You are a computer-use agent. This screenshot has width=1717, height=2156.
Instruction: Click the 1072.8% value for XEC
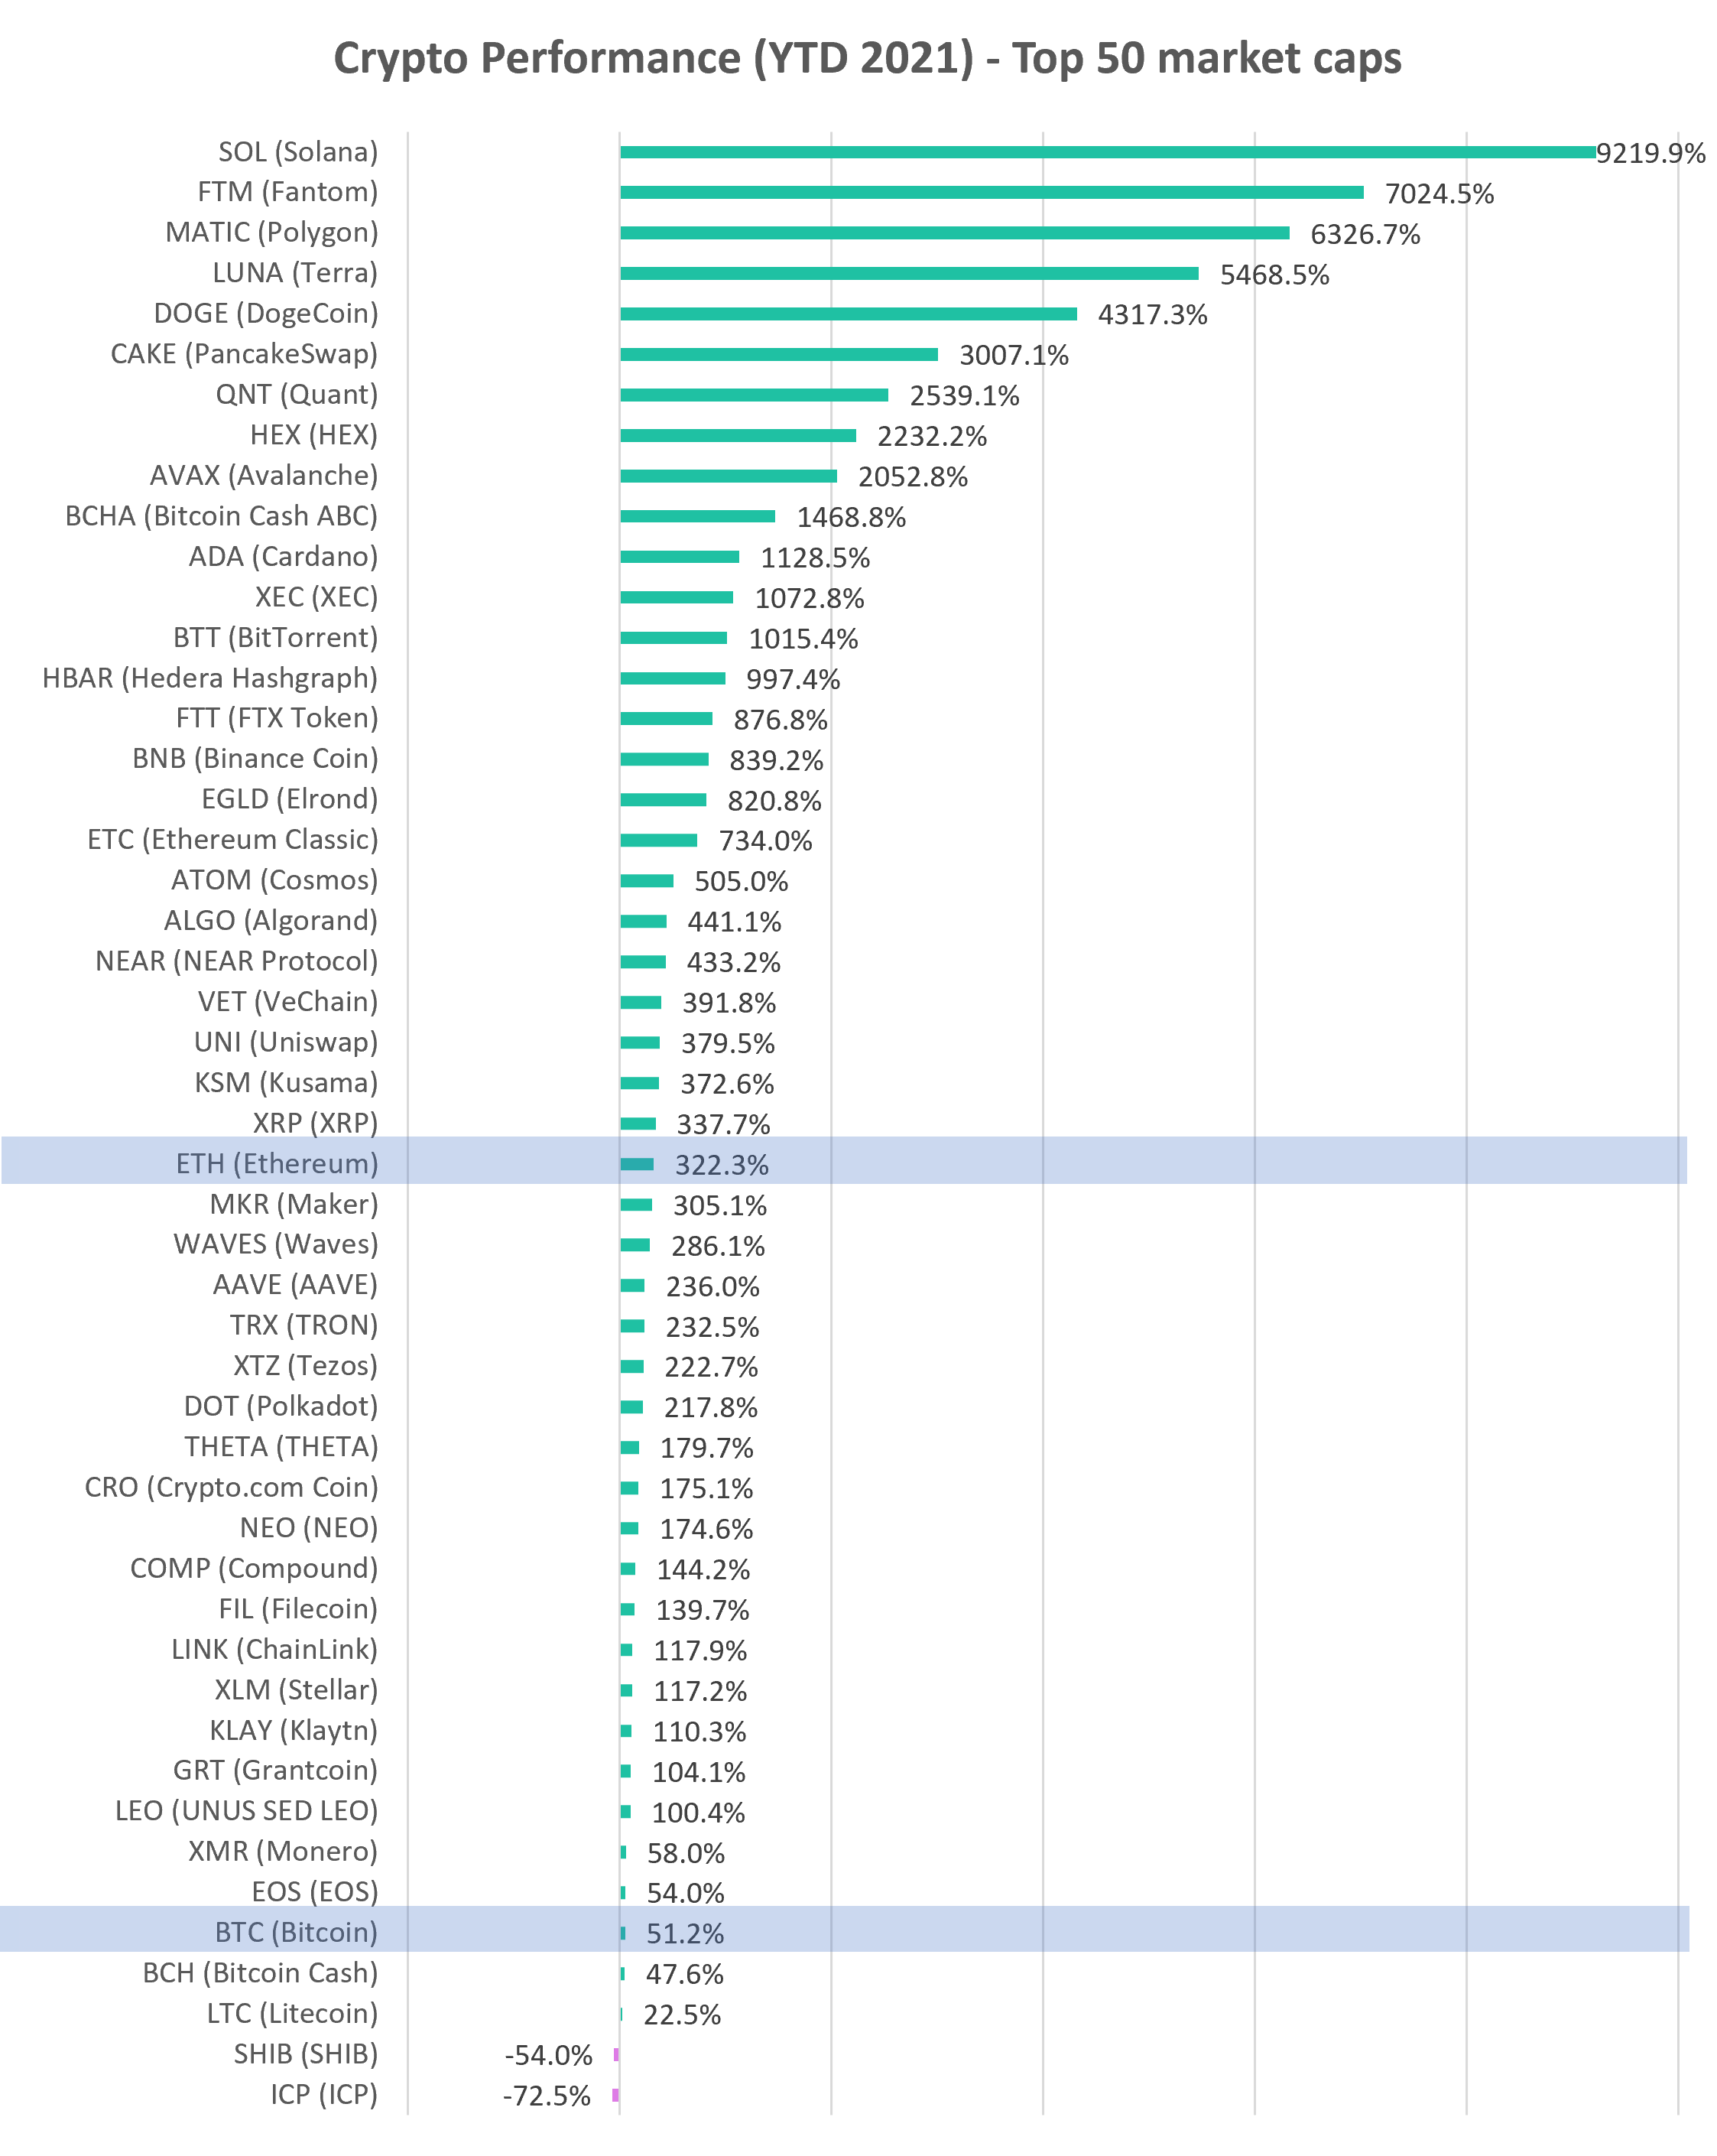pos(810,598)
